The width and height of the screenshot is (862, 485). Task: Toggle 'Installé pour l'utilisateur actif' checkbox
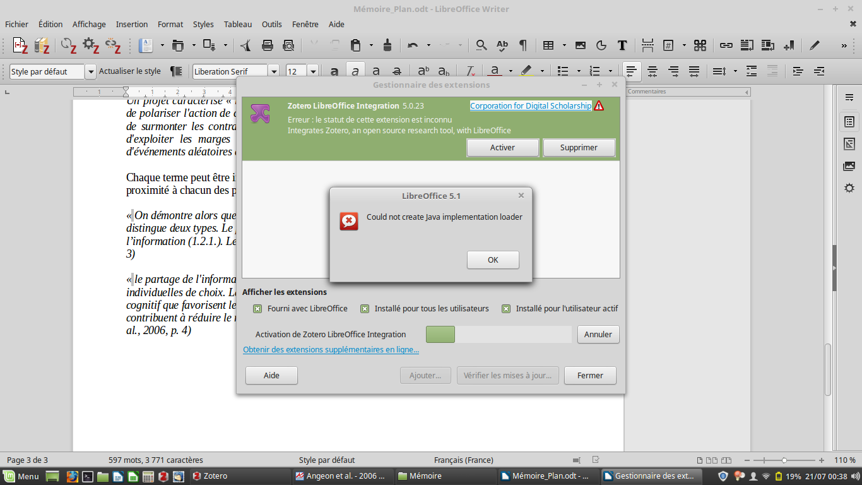coord(506,309)
